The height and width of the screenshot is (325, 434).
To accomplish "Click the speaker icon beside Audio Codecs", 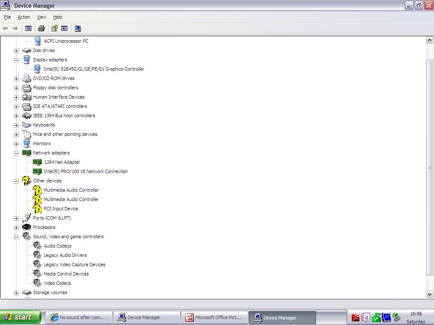I will click(x=37, y=246).
